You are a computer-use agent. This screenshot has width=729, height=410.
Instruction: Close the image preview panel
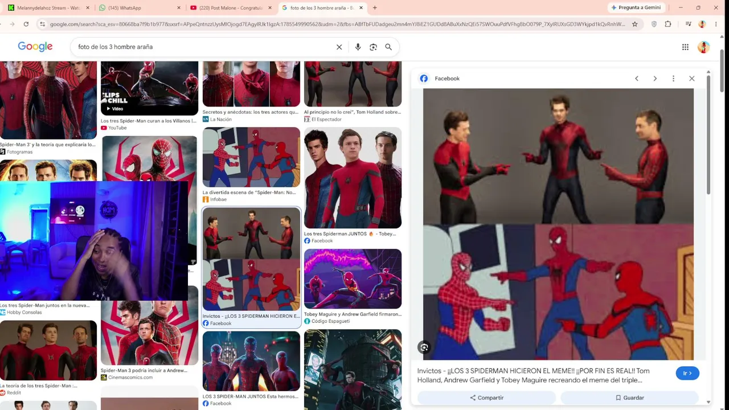(x=691, y=79)
